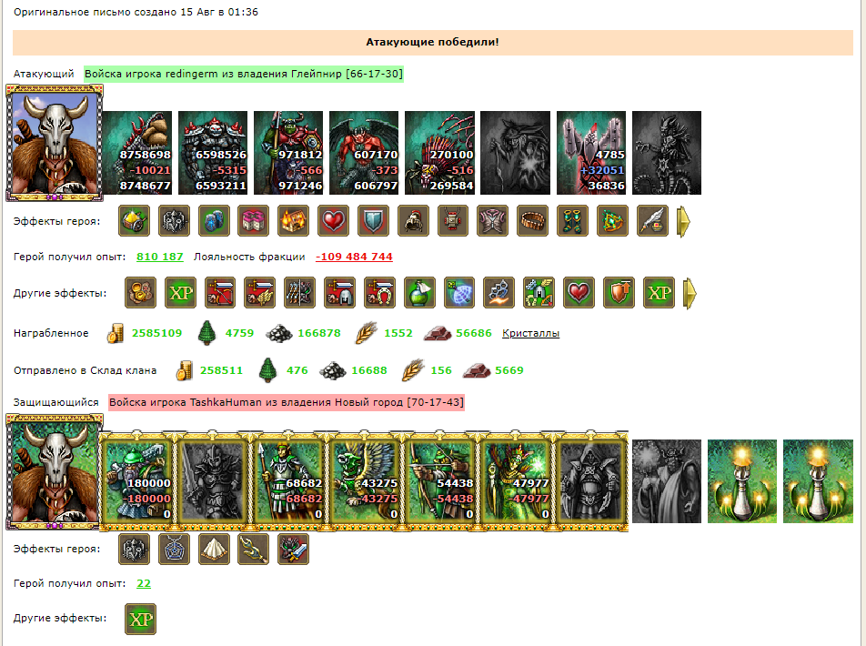
Task: Expand more other effects with the yellow arrow
Action: pyautogui.click(x=690, y=293)
